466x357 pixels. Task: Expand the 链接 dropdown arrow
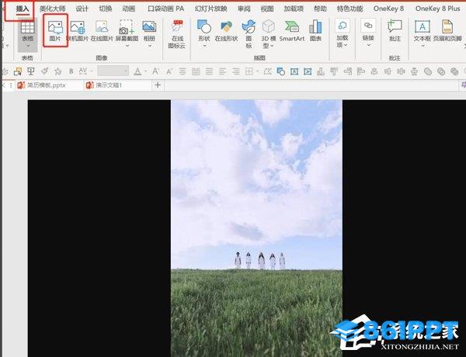click(368, 46)
